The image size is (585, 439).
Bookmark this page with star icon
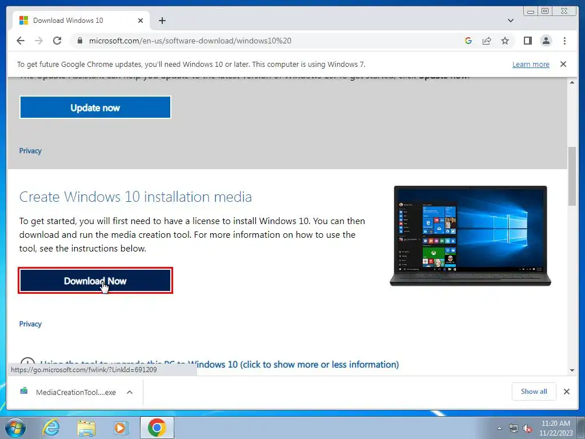tap(505, 41)
